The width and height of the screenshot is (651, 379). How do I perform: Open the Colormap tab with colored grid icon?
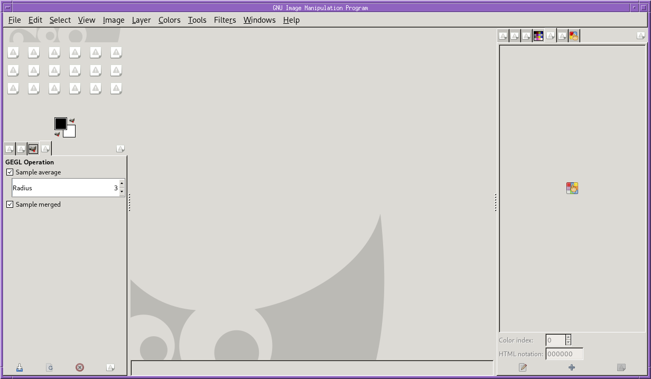(538, 36)
